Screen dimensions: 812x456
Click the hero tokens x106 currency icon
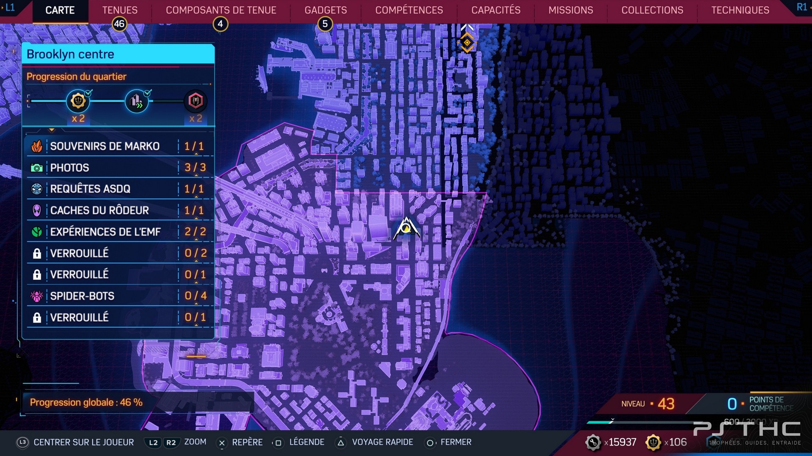tap(653, 442)
